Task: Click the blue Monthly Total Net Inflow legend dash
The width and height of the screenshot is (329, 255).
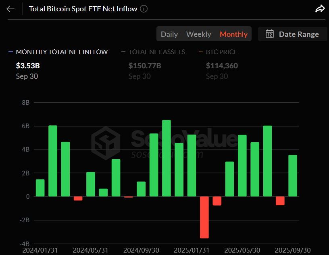Action: (x=10, y=52)
